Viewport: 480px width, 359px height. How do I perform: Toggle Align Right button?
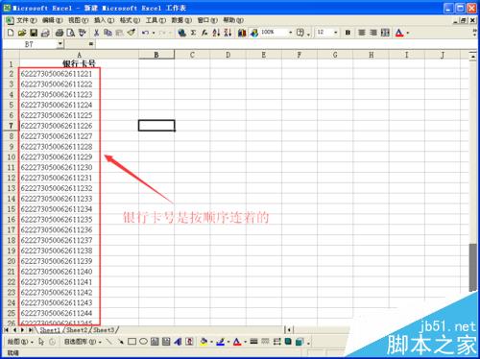(x=373, y=33)
